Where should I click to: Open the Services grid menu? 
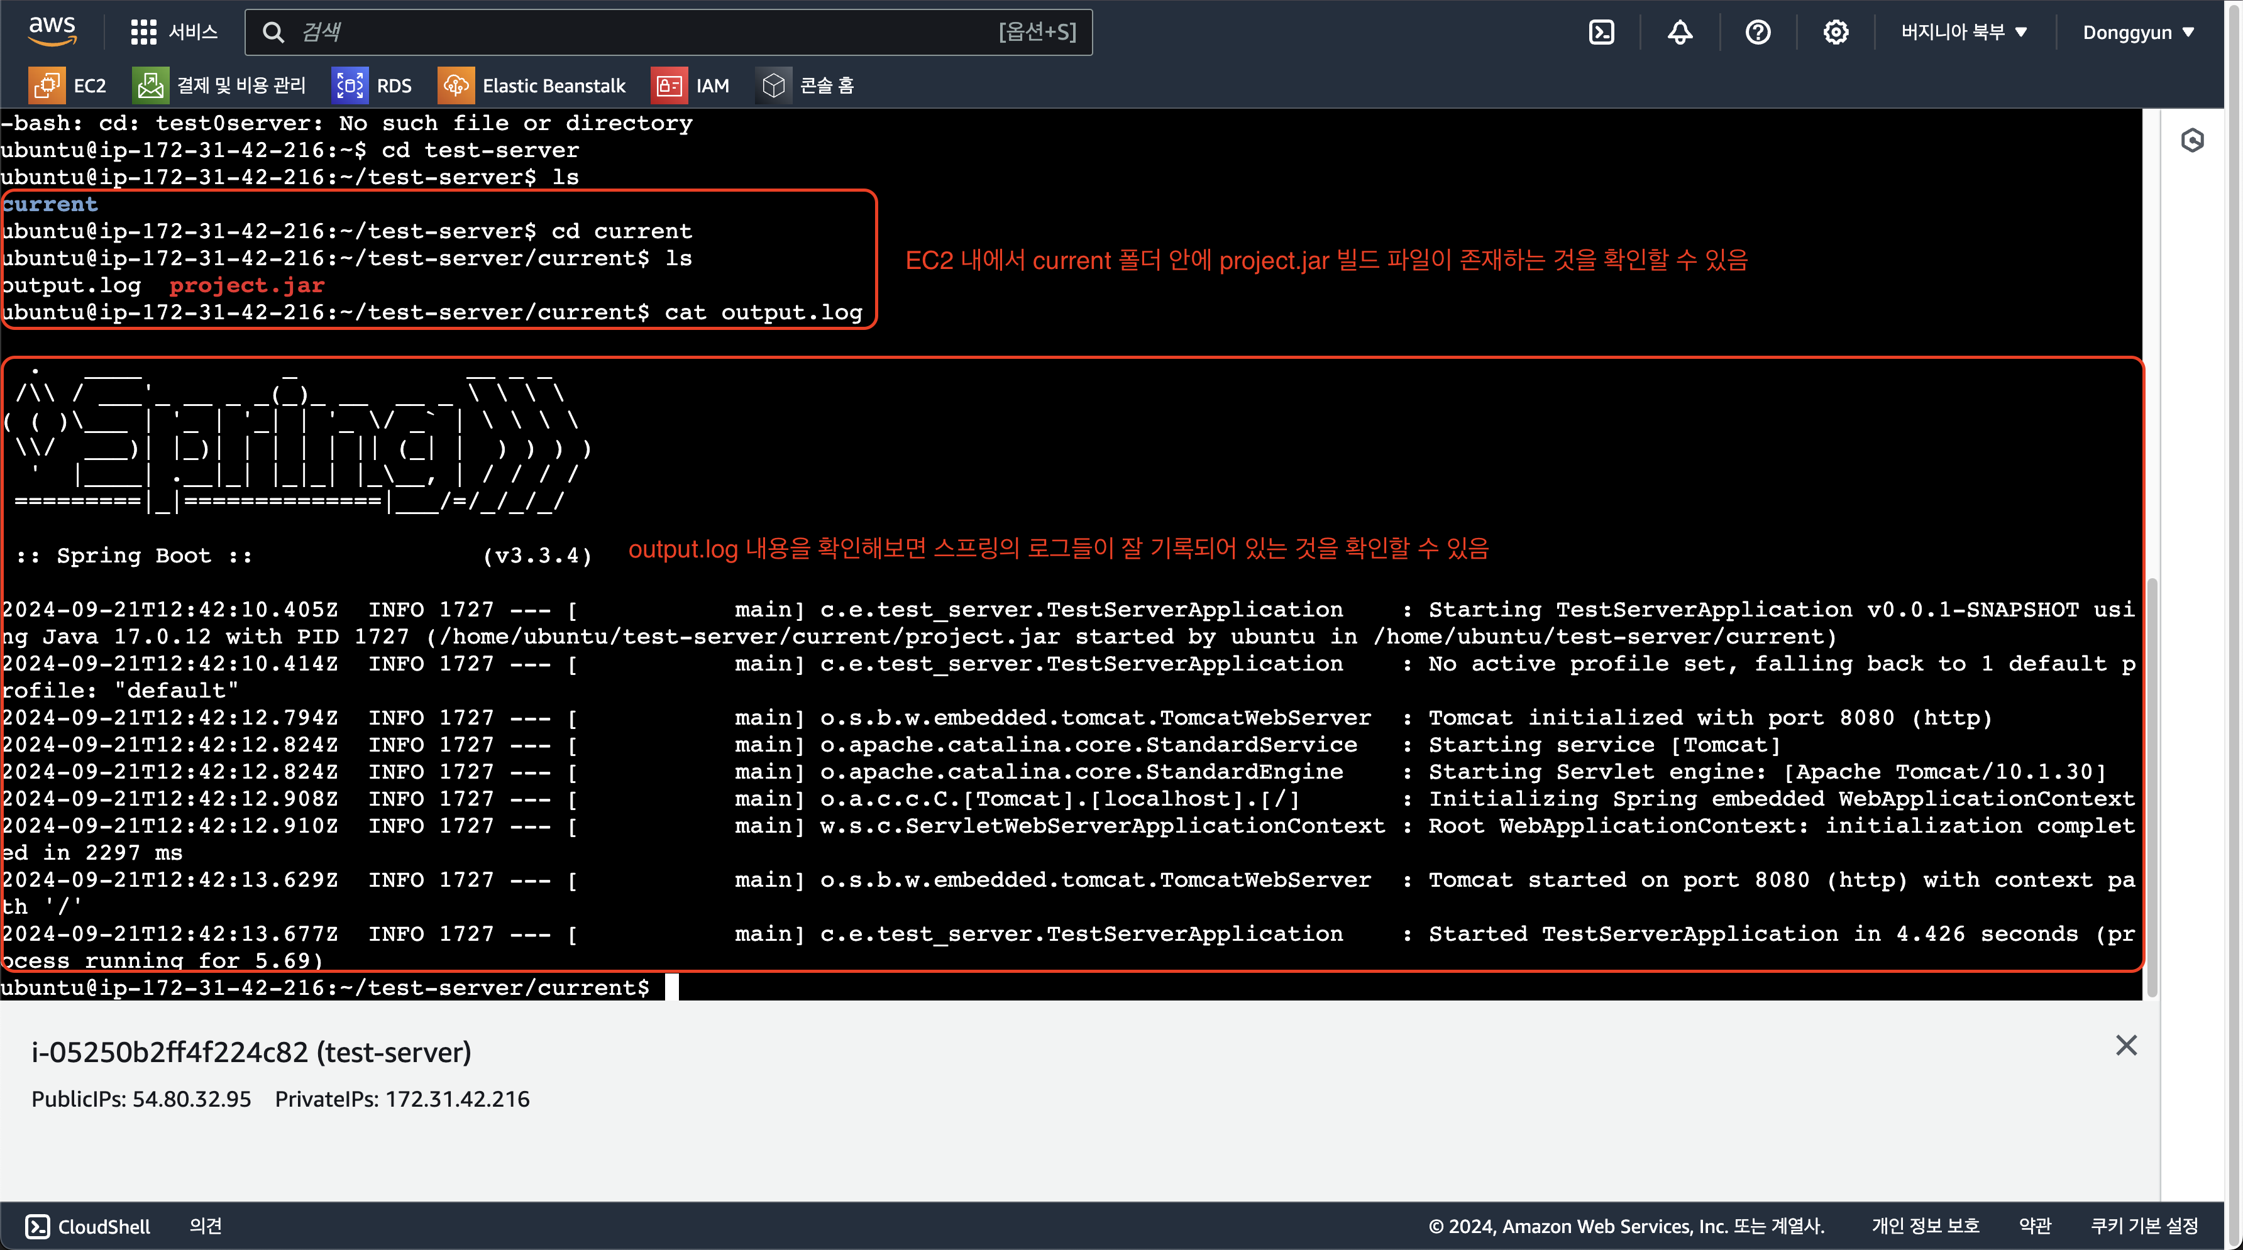[x=174, y=32]
